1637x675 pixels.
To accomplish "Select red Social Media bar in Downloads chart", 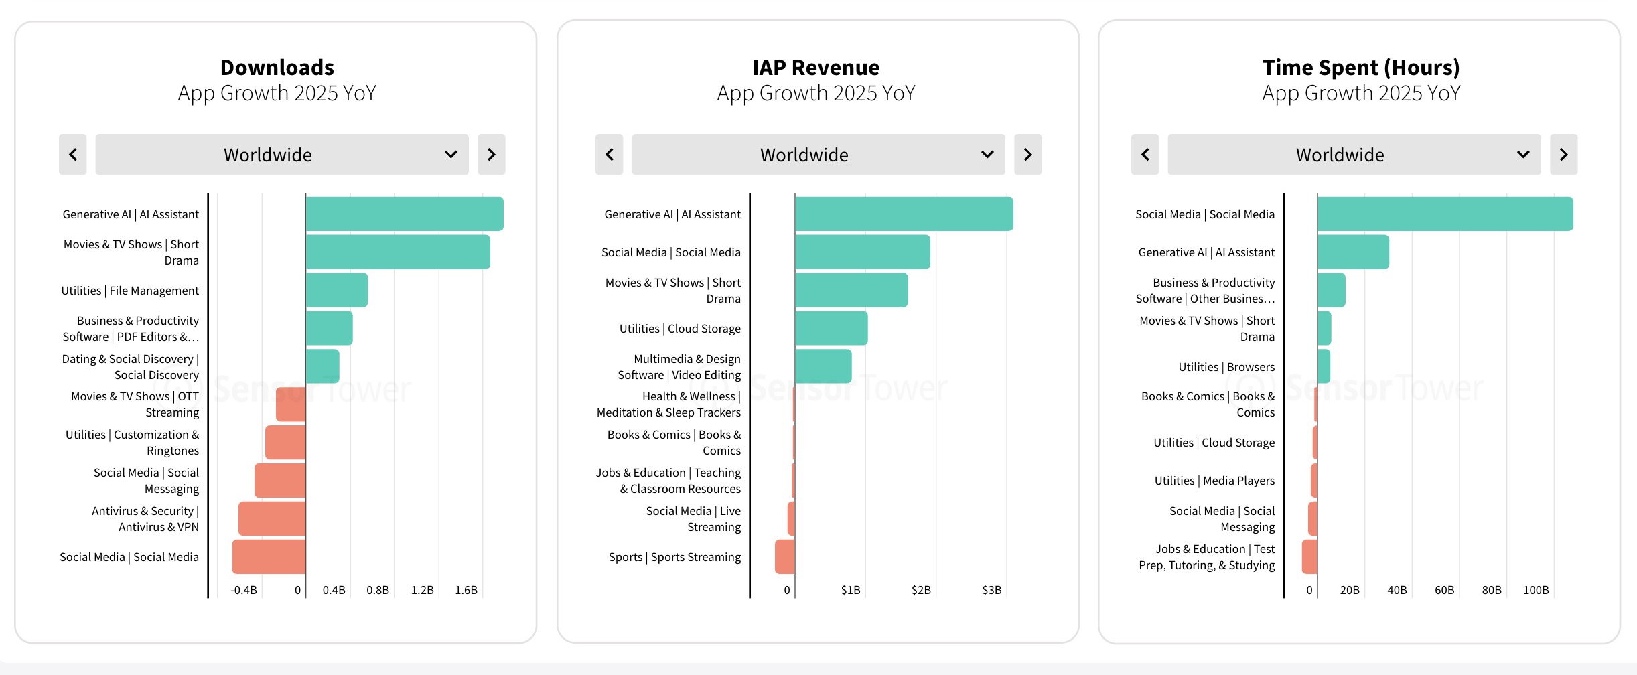I will (269, 556).
